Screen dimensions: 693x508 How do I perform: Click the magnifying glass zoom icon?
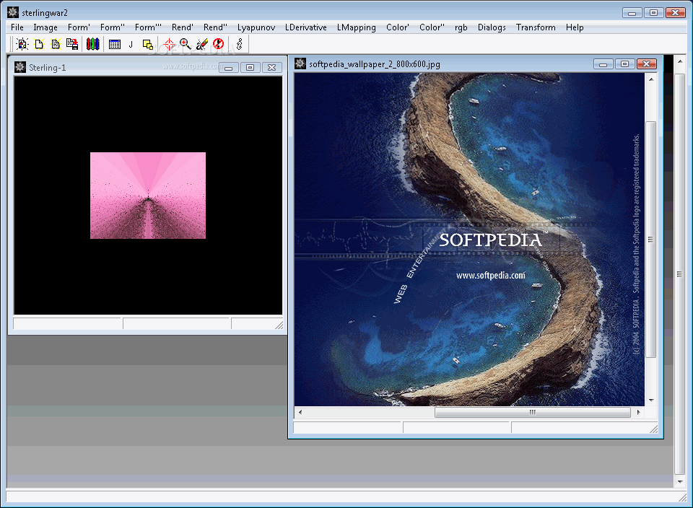(x=186, y=44)
